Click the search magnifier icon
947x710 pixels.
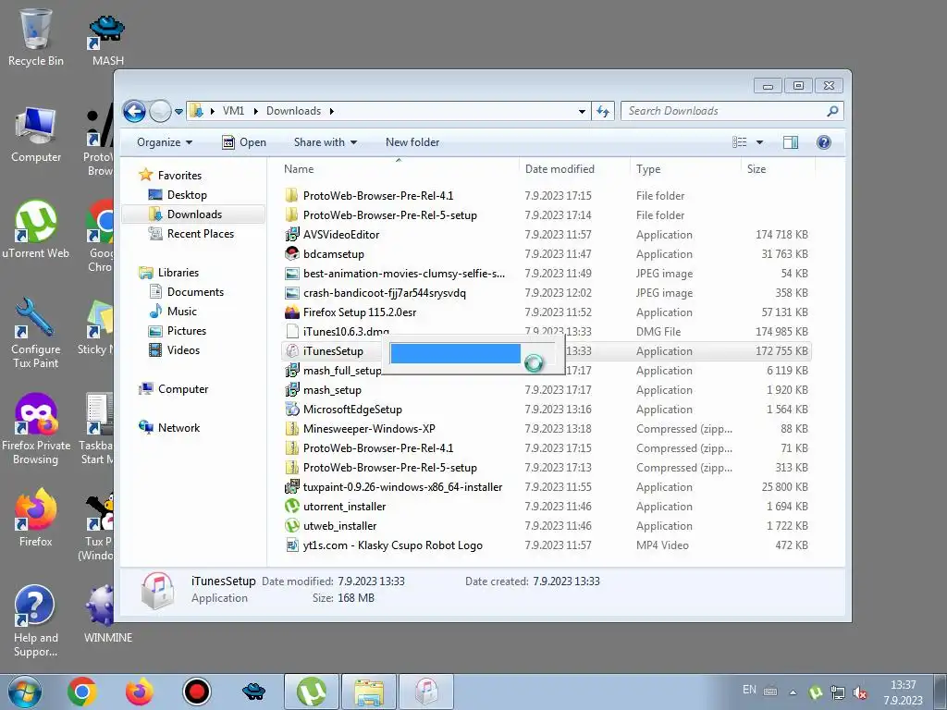[832, 111]
